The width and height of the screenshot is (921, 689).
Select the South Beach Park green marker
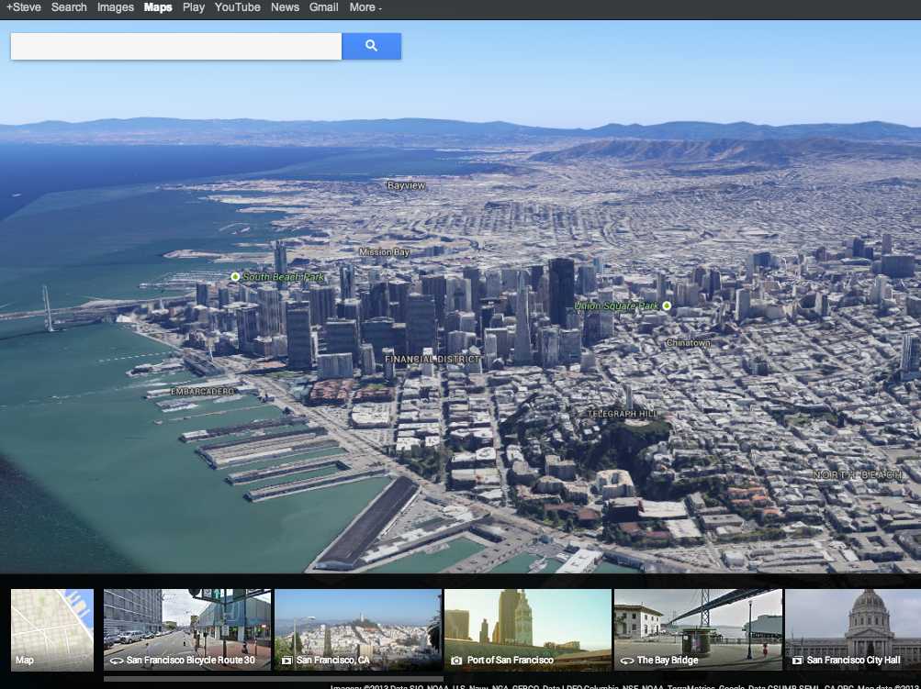tap(236, 275)
